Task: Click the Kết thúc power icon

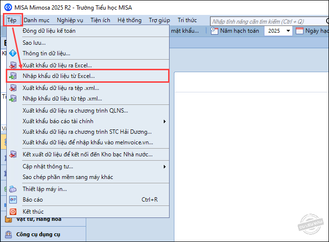Action: click(x=13, y=212)
